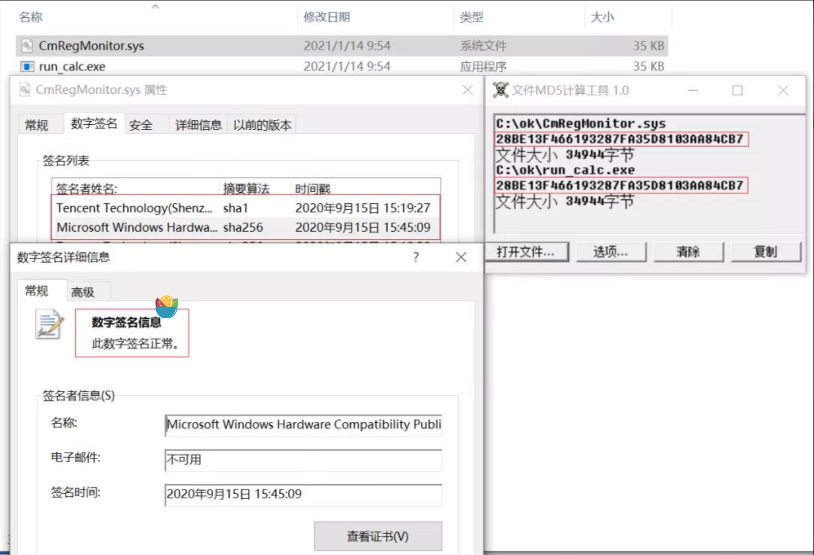This screenshot has height=555, width=814.
Task: Click the C:\ok\run_calc.exe path line
Action: tap(565, 170)
